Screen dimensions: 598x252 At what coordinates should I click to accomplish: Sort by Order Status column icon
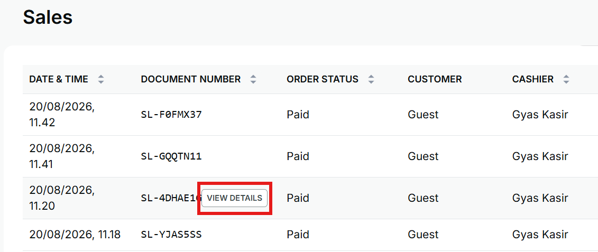[371, 79]
